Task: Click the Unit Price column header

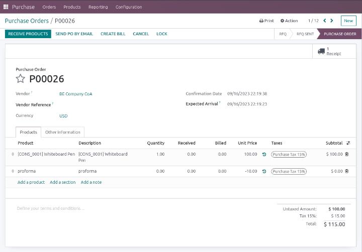Action: [247, 143]
